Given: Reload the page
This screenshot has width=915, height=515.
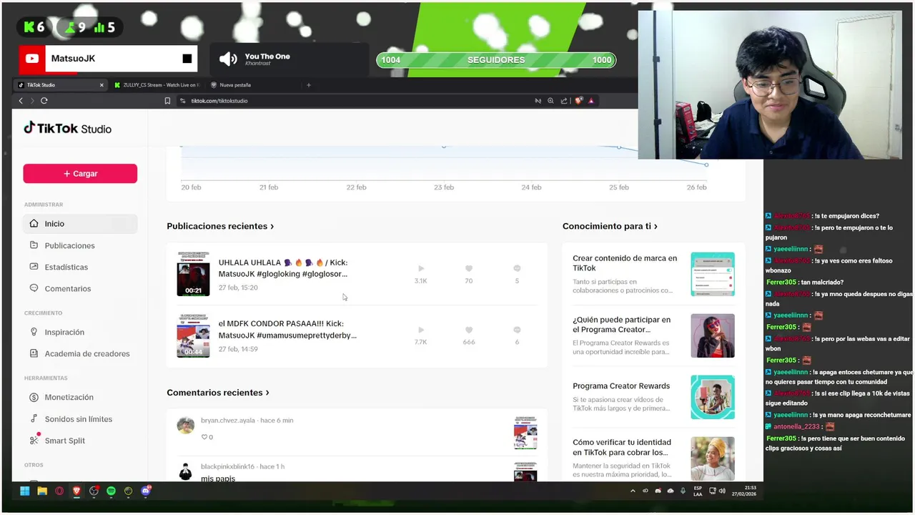Looking at the screenshot, I should click(44, 101).
